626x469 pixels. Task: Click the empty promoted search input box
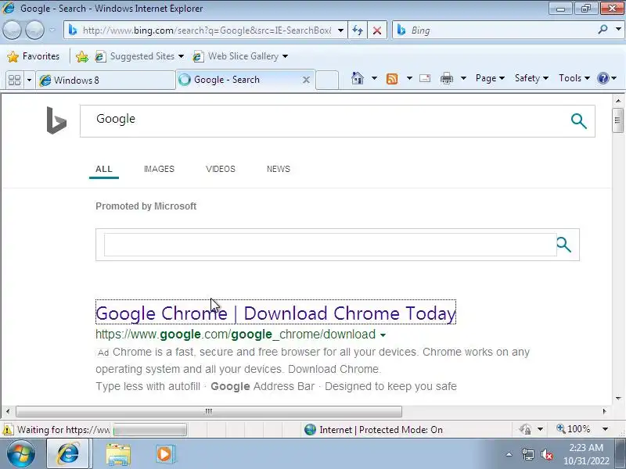[x=329, y=245]
